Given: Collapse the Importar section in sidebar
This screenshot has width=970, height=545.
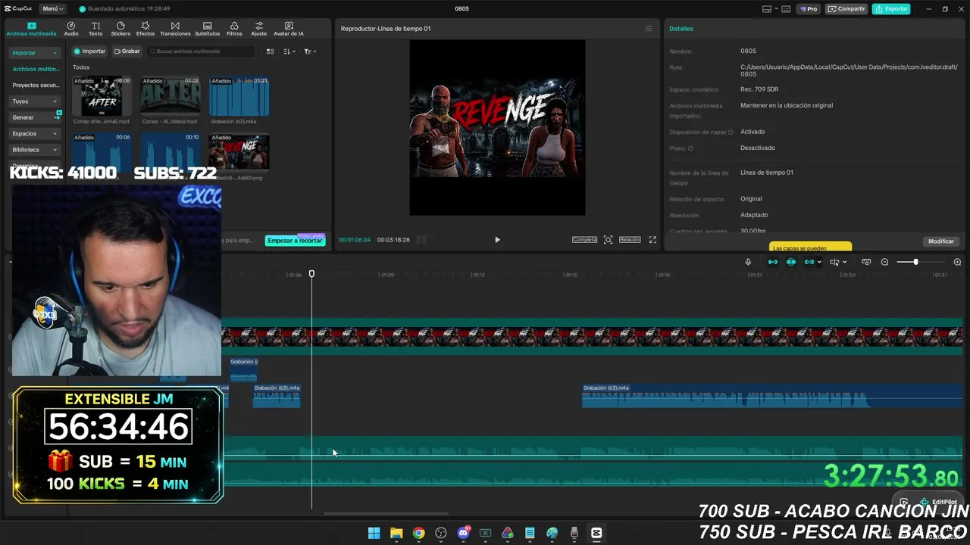Looking at the screenshot, I should point(34,53).
